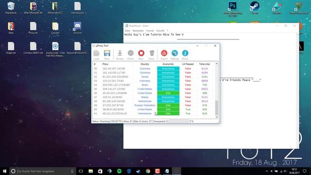Screen dimensions: 311x175
Task: Click Indonesia country cell in row 33
Action: (x=145, y=81)
